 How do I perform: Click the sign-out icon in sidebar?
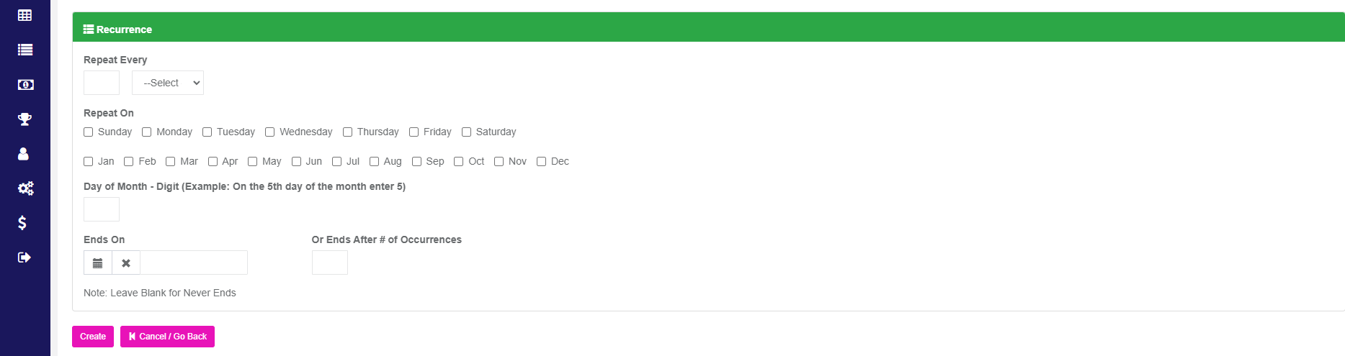(x=24, y=257)
